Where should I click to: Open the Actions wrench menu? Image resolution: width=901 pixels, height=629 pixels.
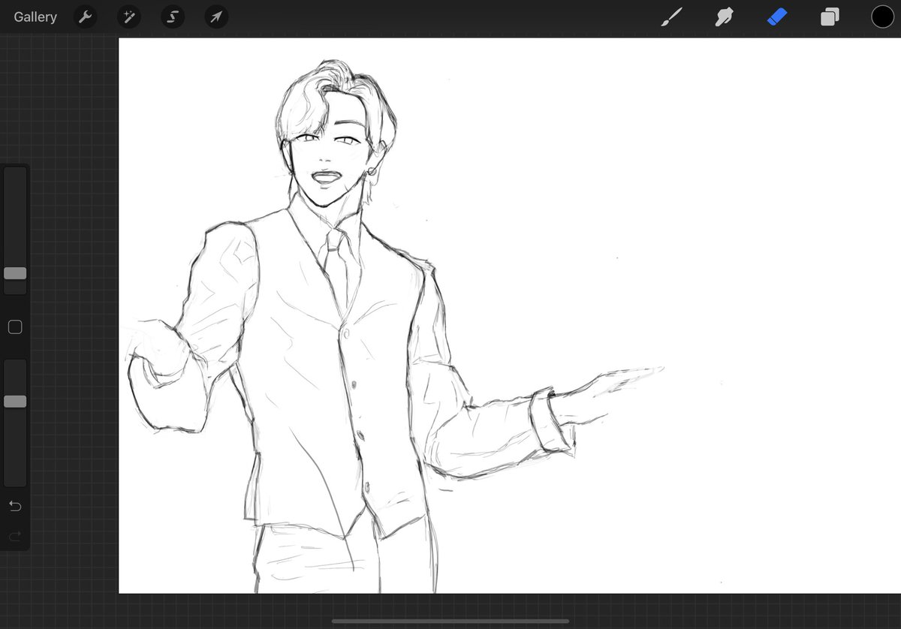[x=86, y=17]
